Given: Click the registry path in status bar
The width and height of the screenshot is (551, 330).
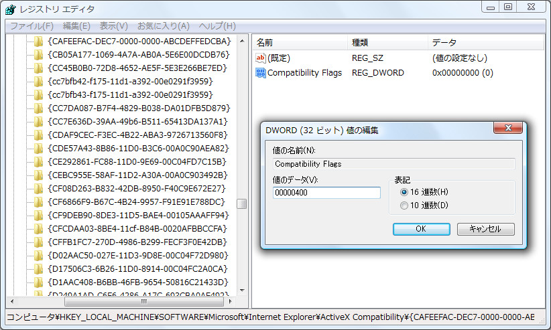Looking at the screenshot, I should (x=271, y=317).
